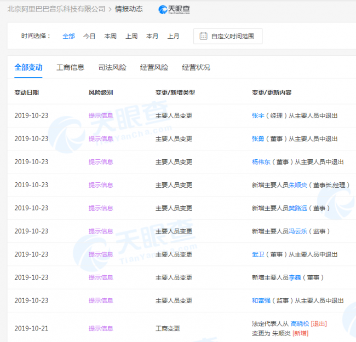Click the 情报动态 breadcrumb text
Screen dimensions: 356x342
point(129,9)
